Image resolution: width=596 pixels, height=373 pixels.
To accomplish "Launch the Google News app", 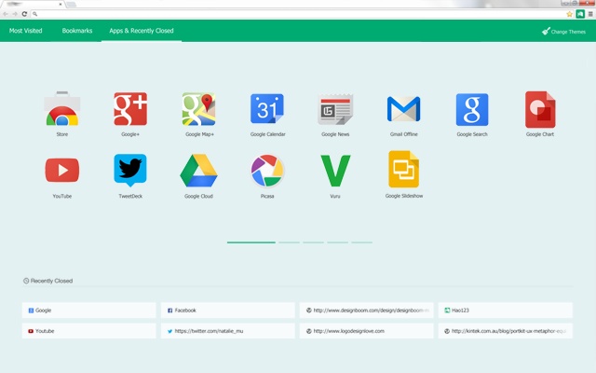I will (x=335, y=109).
